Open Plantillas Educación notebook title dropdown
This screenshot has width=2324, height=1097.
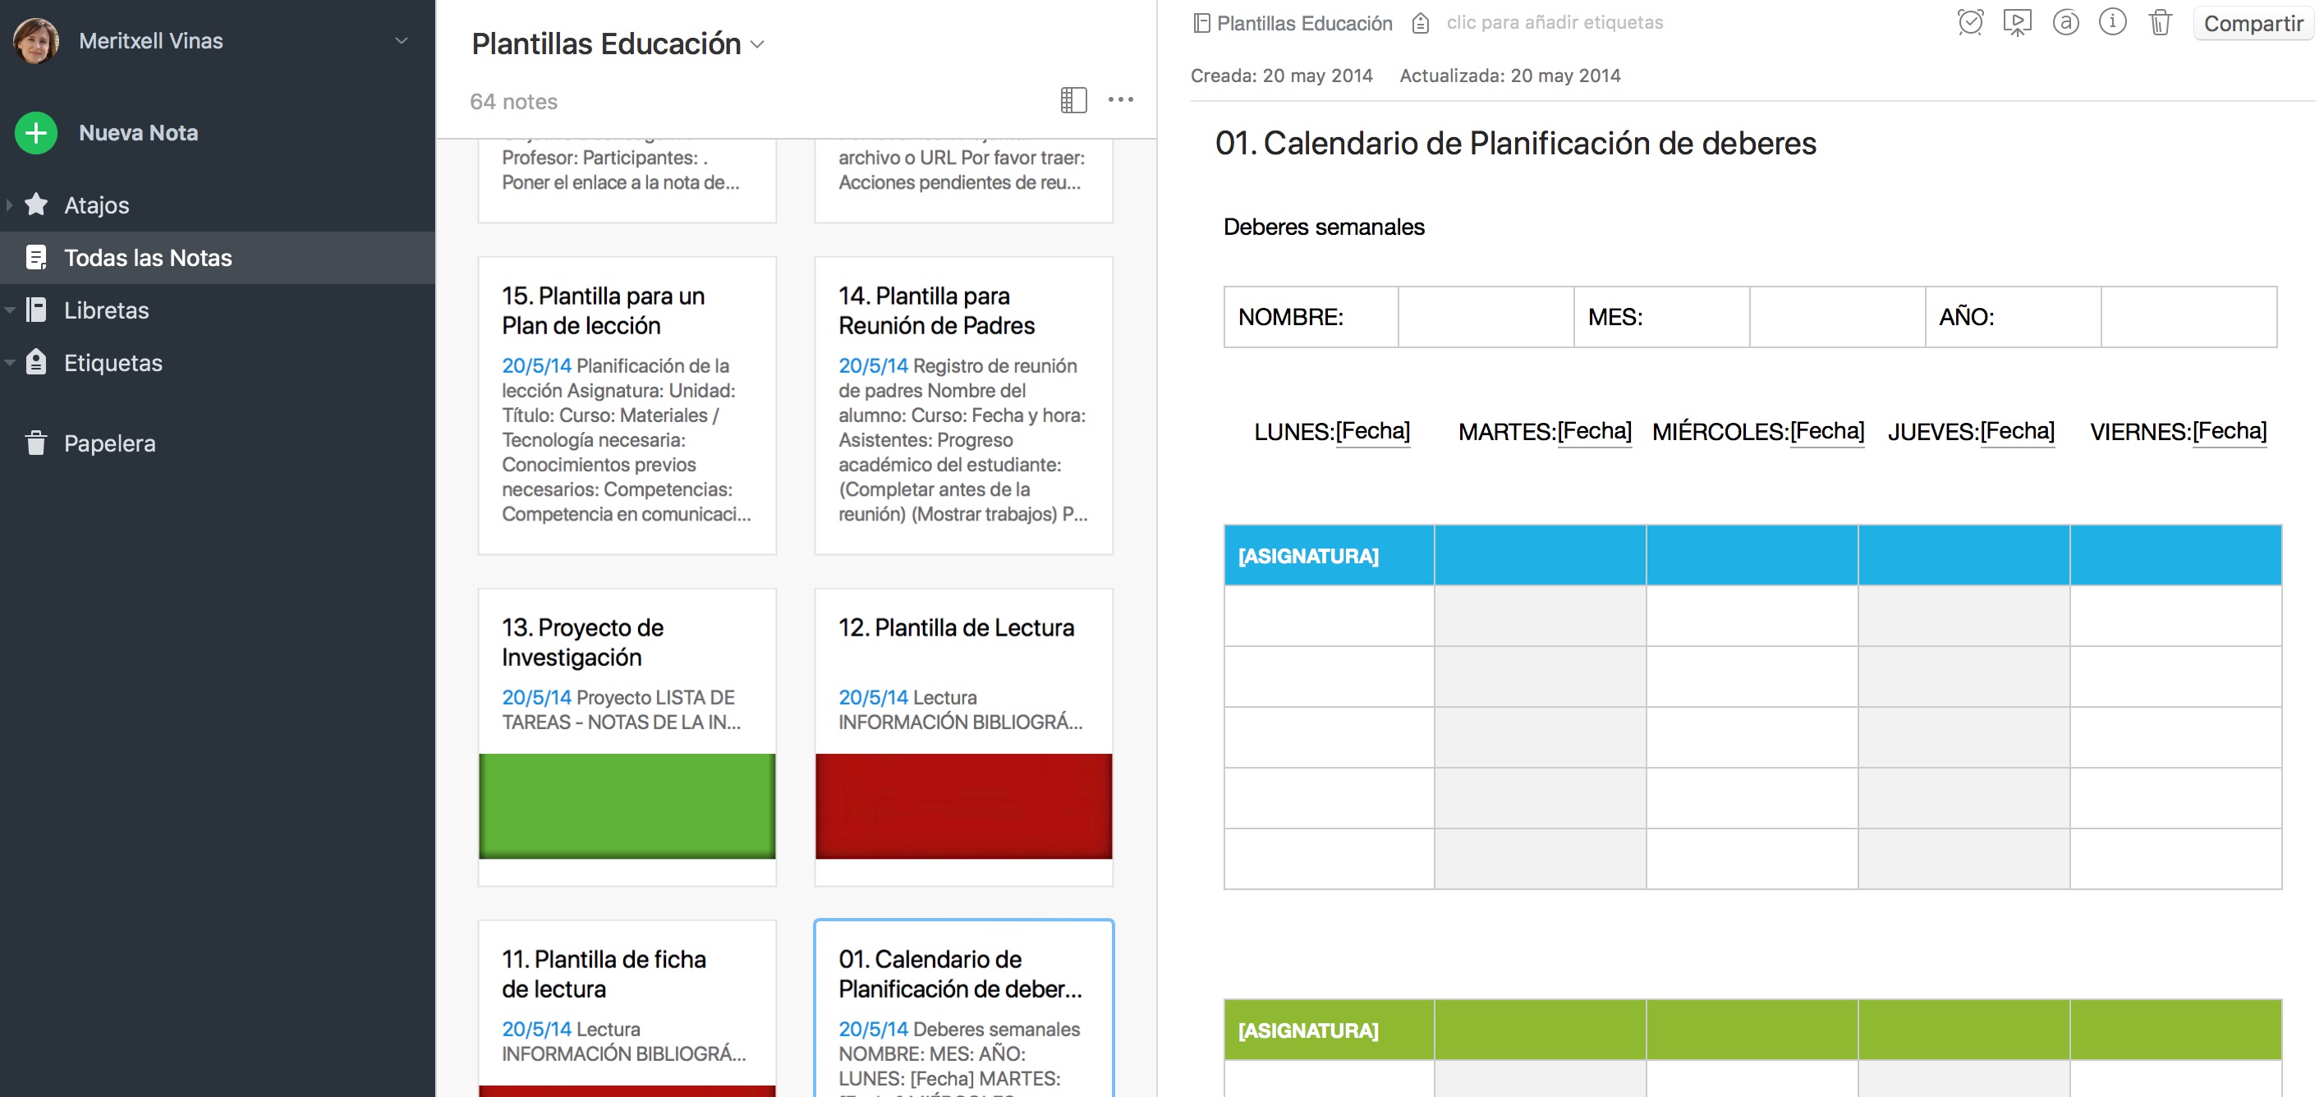click(758, 44)
